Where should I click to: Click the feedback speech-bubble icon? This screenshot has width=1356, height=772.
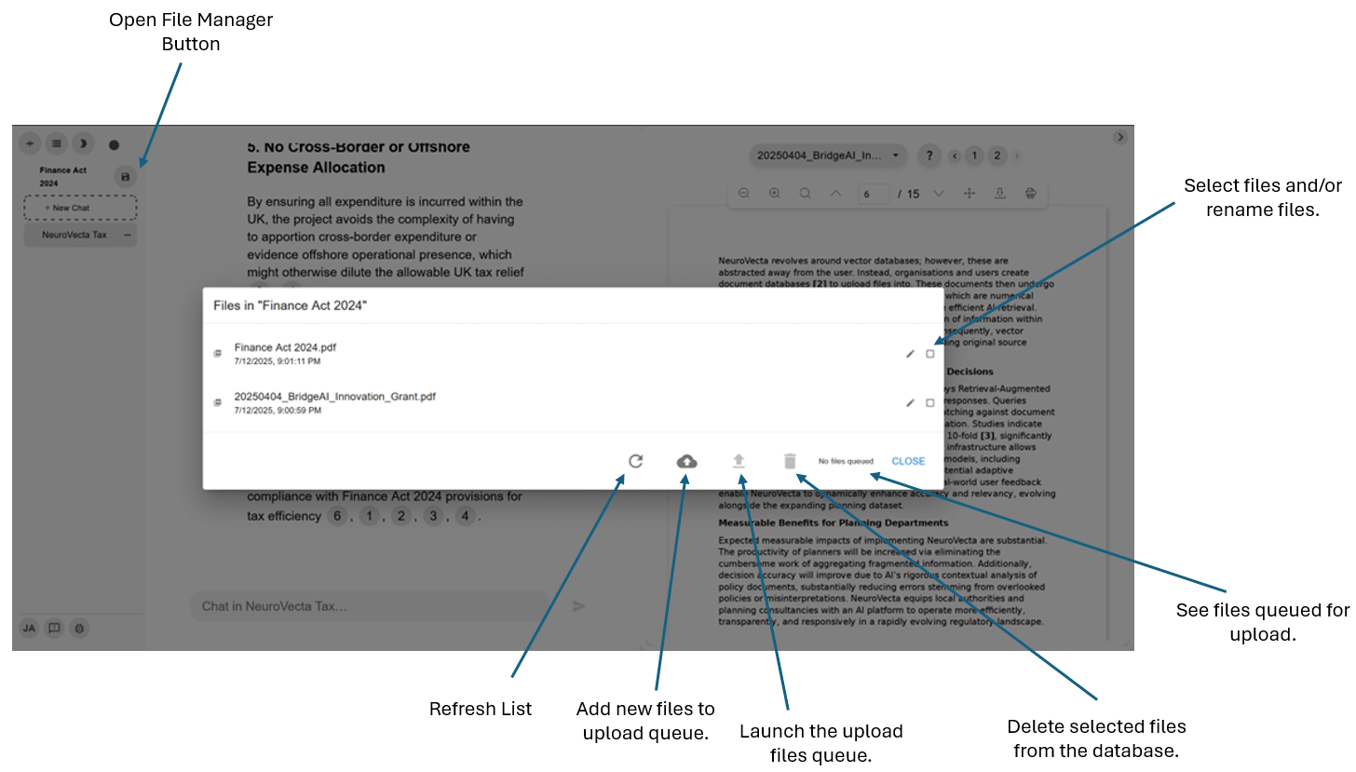[54, 629]
